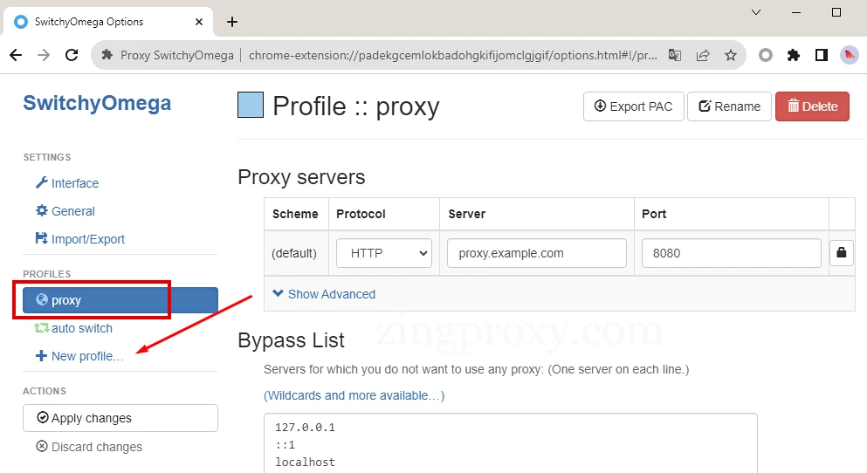Click the Port input field

point(732,253)
